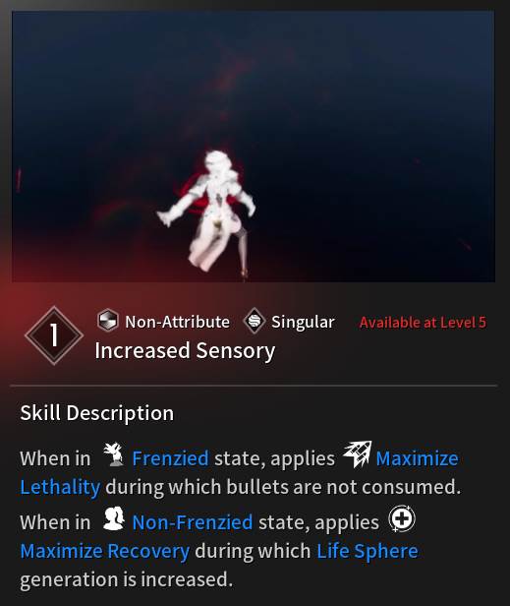Open the Lethality keyword link

click(60, 487)
